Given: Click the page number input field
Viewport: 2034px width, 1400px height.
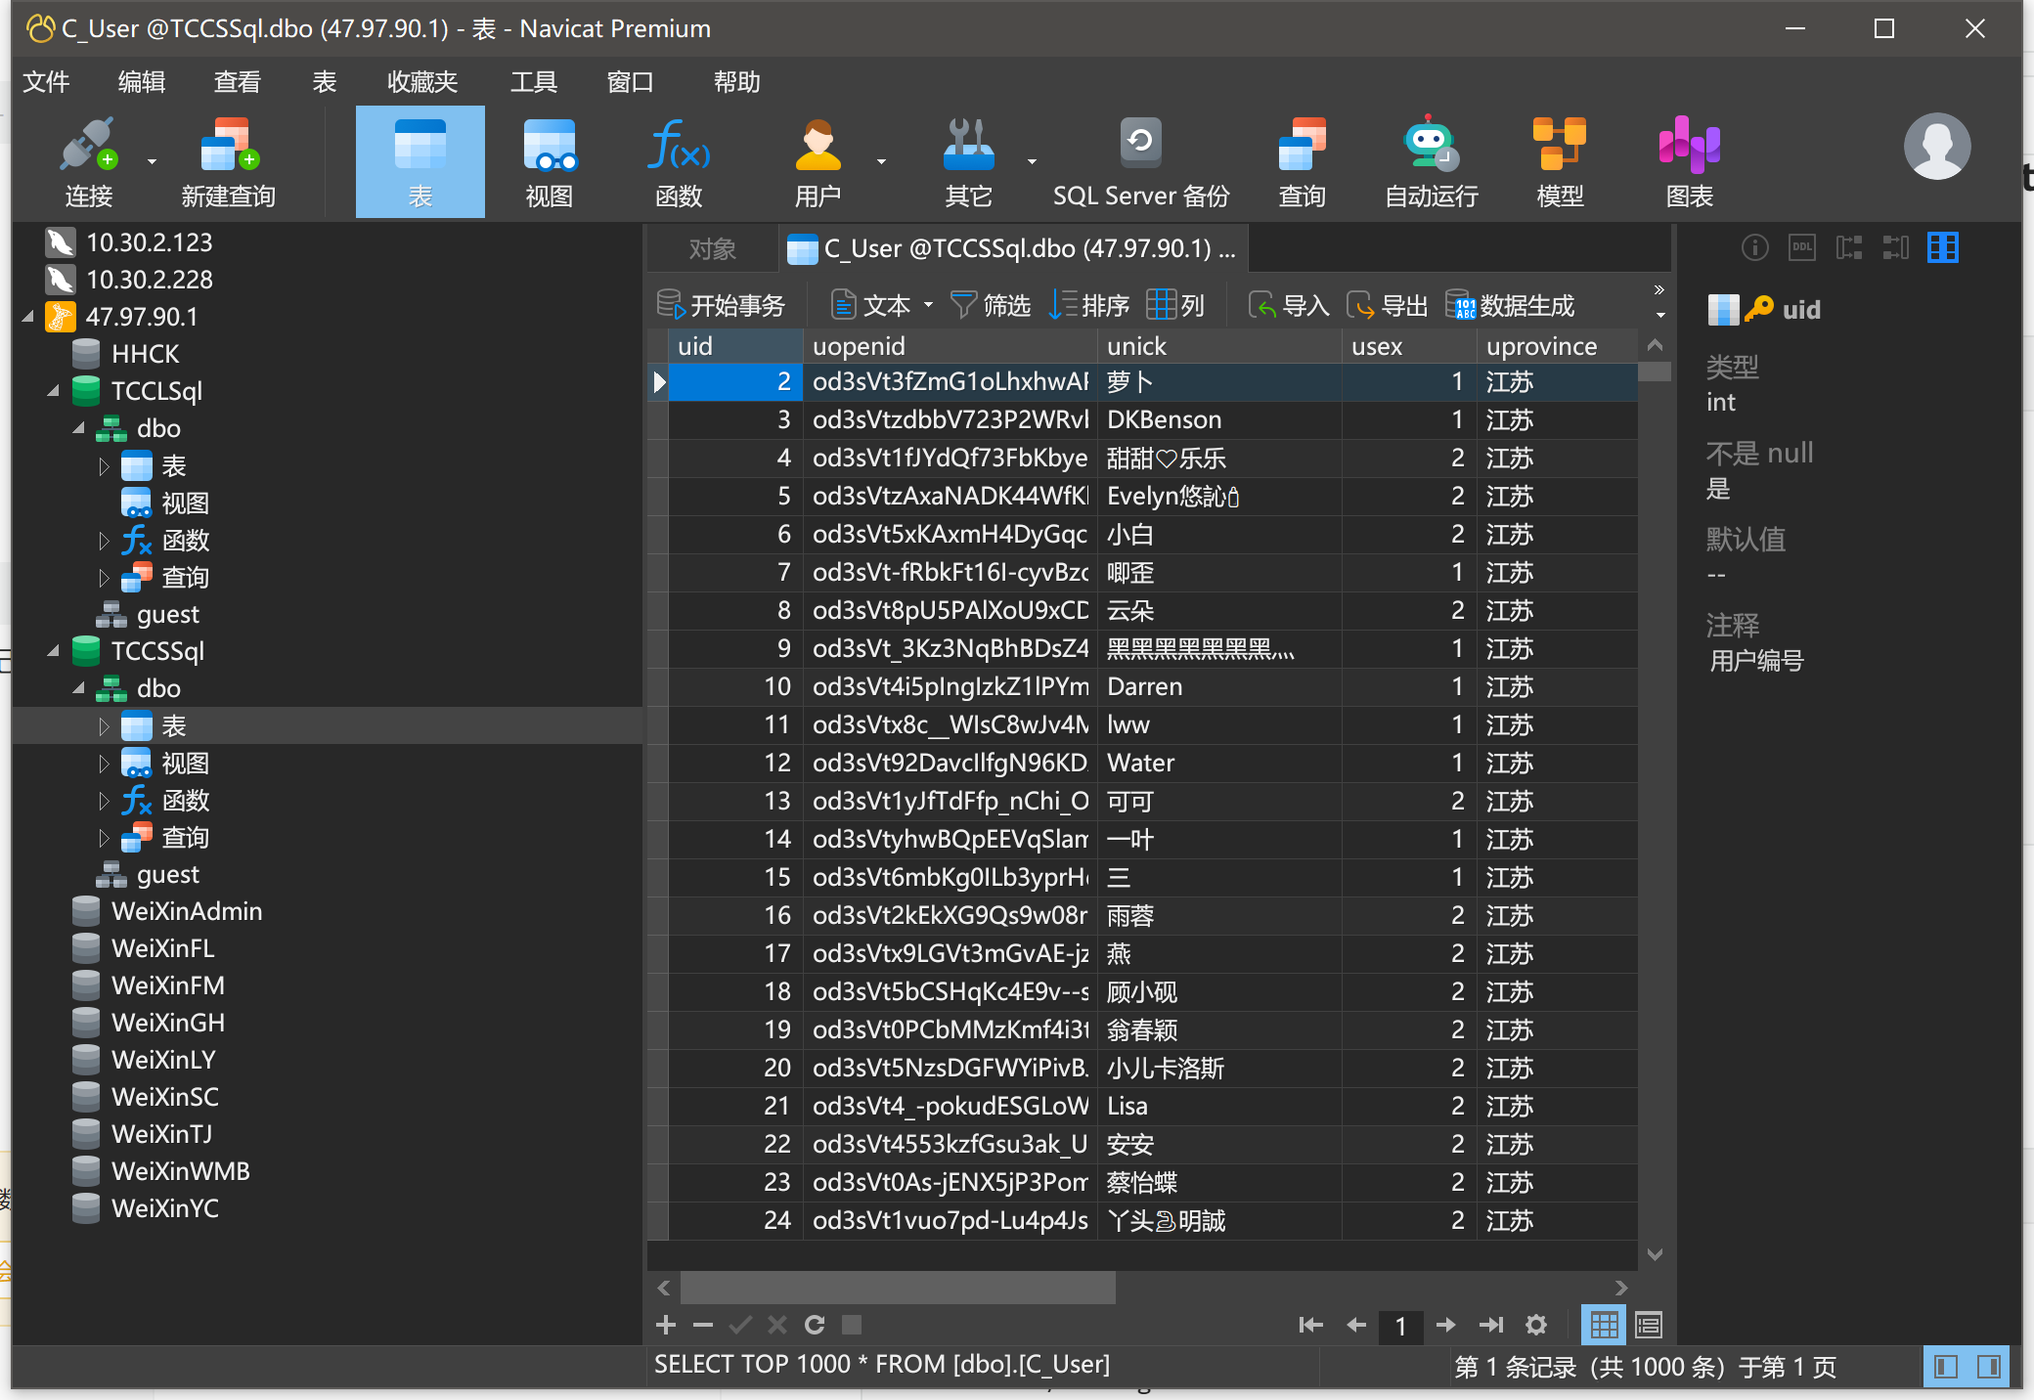Looking at the screenshot, I should [x=1400, y=1326].
